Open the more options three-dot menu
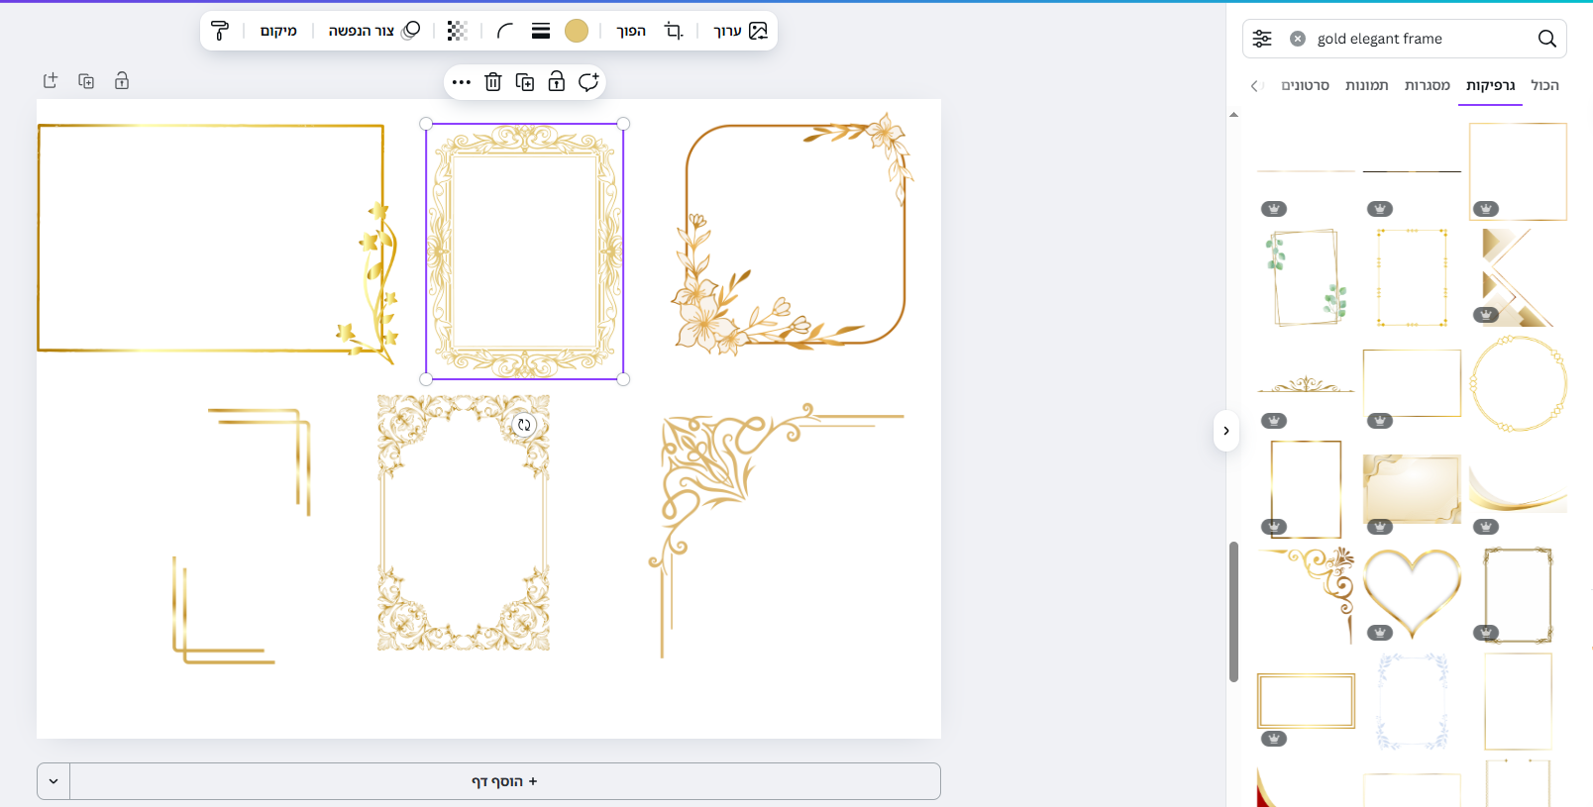1593x807 pixels. (x=461, y=82)
